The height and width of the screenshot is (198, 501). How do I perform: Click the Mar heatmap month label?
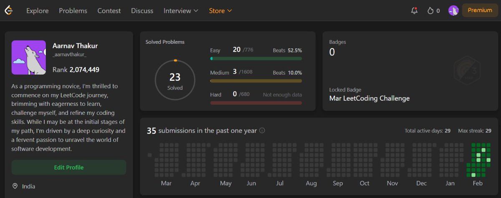(x=166, y=183)
